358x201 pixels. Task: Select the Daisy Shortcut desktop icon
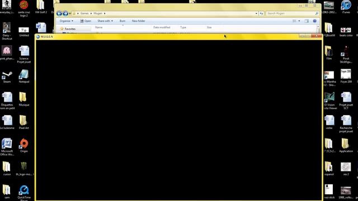pos(7,31)
